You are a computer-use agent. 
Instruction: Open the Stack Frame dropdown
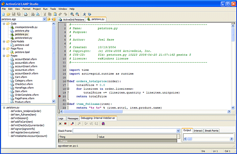(x=178, y=130)
